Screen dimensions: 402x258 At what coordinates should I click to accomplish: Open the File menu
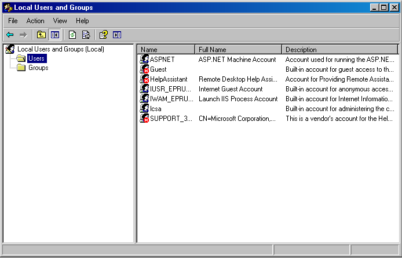click(13, 21)
